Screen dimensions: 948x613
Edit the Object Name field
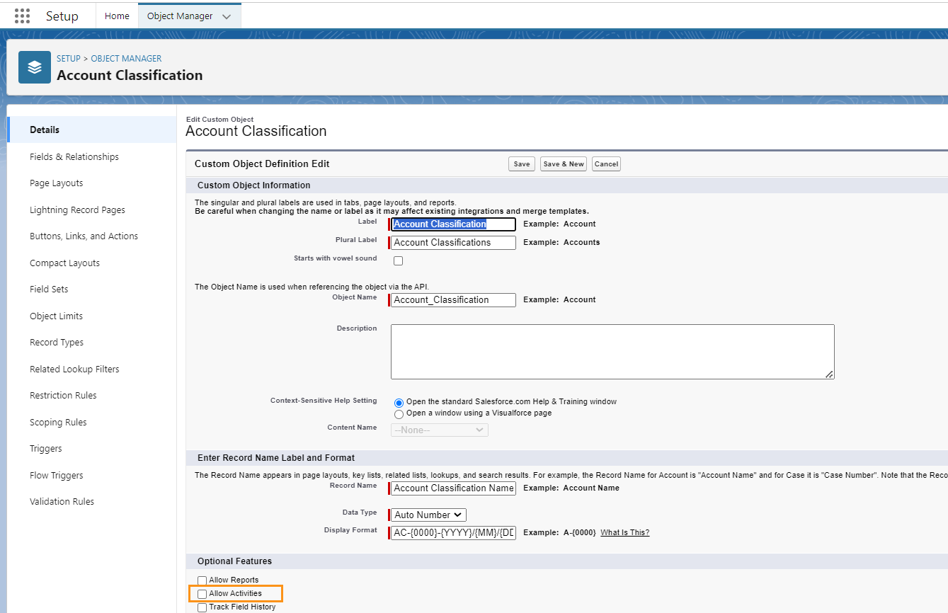coord(453,299)
